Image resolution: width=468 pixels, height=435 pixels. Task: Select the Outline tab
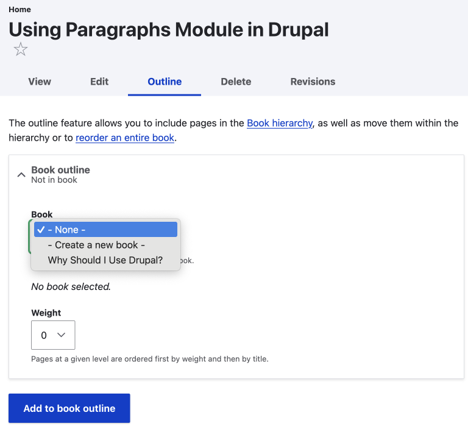point(165,82)
